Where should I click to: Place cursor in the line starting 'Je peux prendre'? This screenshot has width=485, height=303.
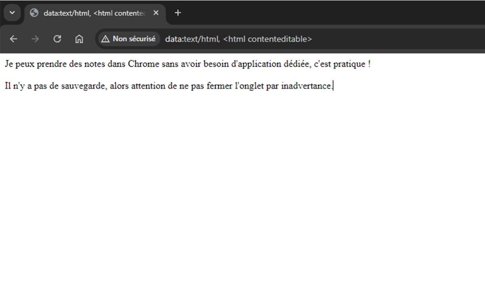point(188,64)
